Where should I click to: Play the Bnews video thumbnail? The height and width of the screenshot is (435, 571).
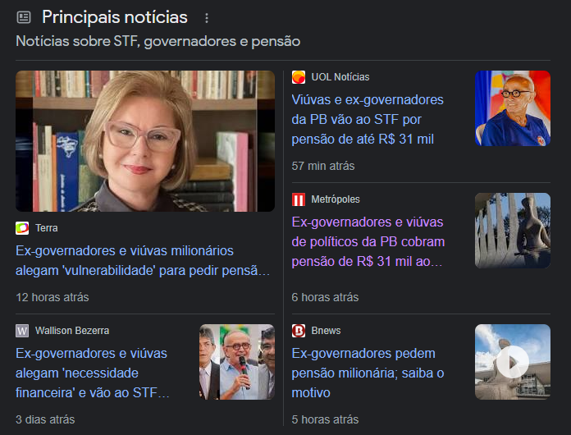pyautogui.click(x=513, y=362)
